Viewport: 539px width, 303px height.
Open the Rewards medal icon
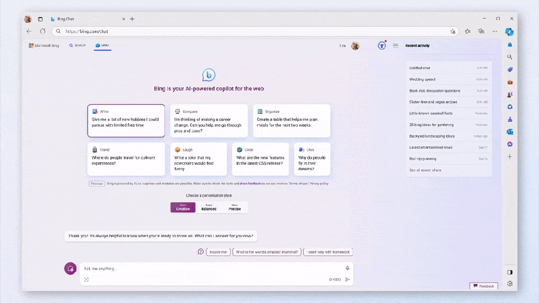coord(382,45)
